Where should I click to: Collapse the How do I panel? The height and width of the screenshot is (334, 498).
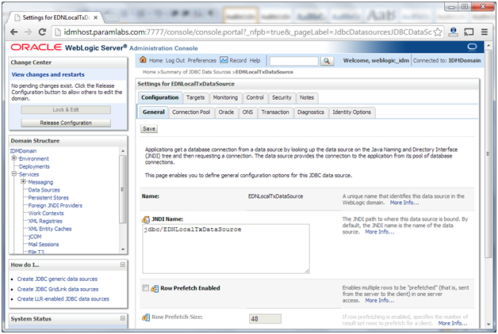[x=123, y=264]
